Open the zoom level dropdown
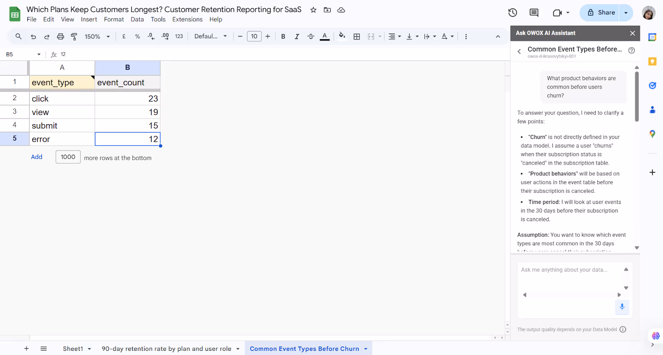Image resolution: width=663 pixels, height=355 pixels. 97,36
